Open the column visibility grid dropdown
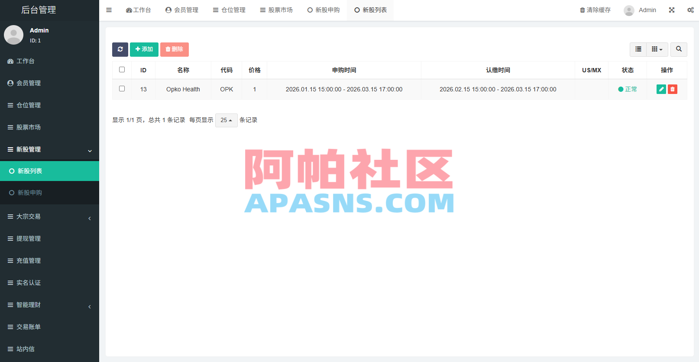699x362 pixels. pyautogui.click(x=657, y=49)
